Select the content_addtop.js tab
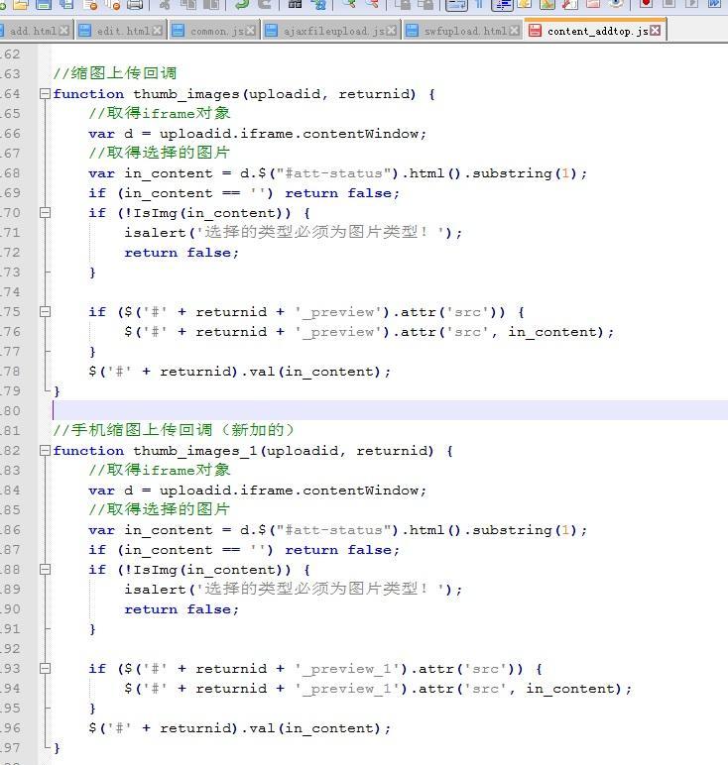Screen dimensions: 728x765 point(595,31)
